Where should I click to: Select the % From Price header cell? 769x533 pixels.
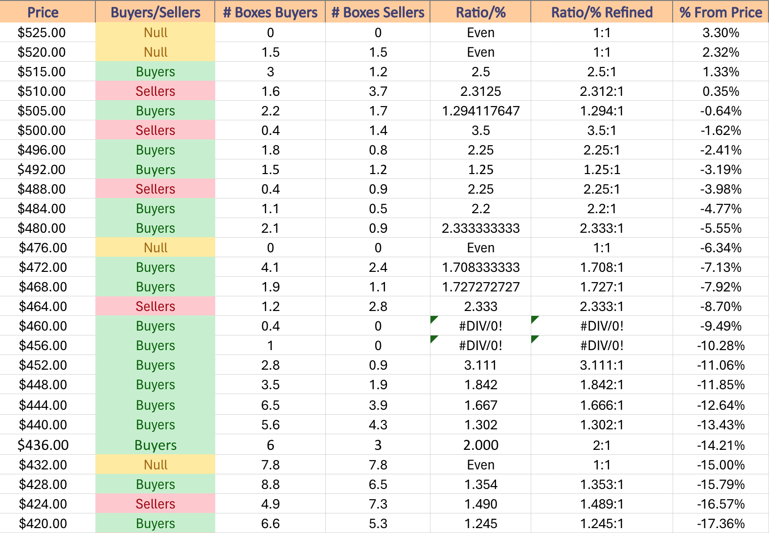point(721,12)
